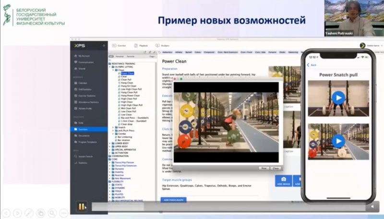Click the Add Paragraph button
Image resolution: width=384 pixels, height=219 pixels.
174,199
